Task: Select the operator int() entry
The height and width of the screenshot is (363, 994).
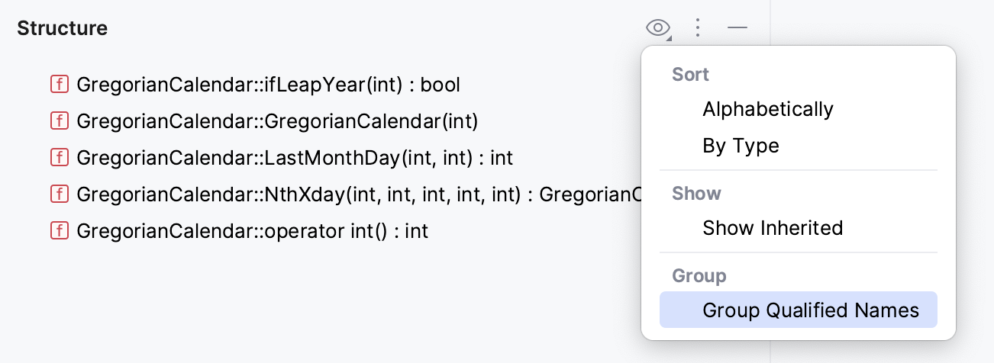Action: [252, 230]
